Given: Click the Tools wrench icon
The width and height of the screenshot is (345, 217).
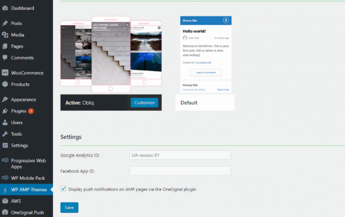Looking at the screenshot, I should pyautogui.click(x=5, y=134).
